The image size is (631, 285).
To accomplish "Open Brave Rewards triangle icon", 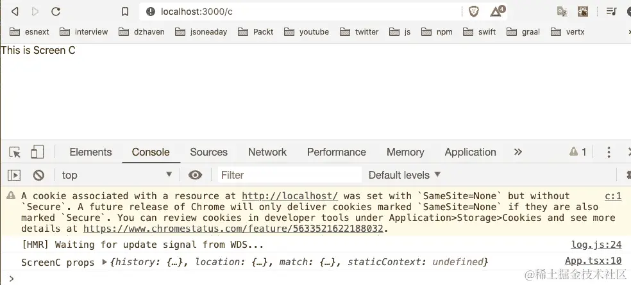I will coord(497,12).
